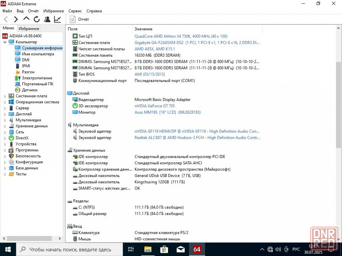
Task: Open File Explorer from the taskbar
Action: [148, 250]
